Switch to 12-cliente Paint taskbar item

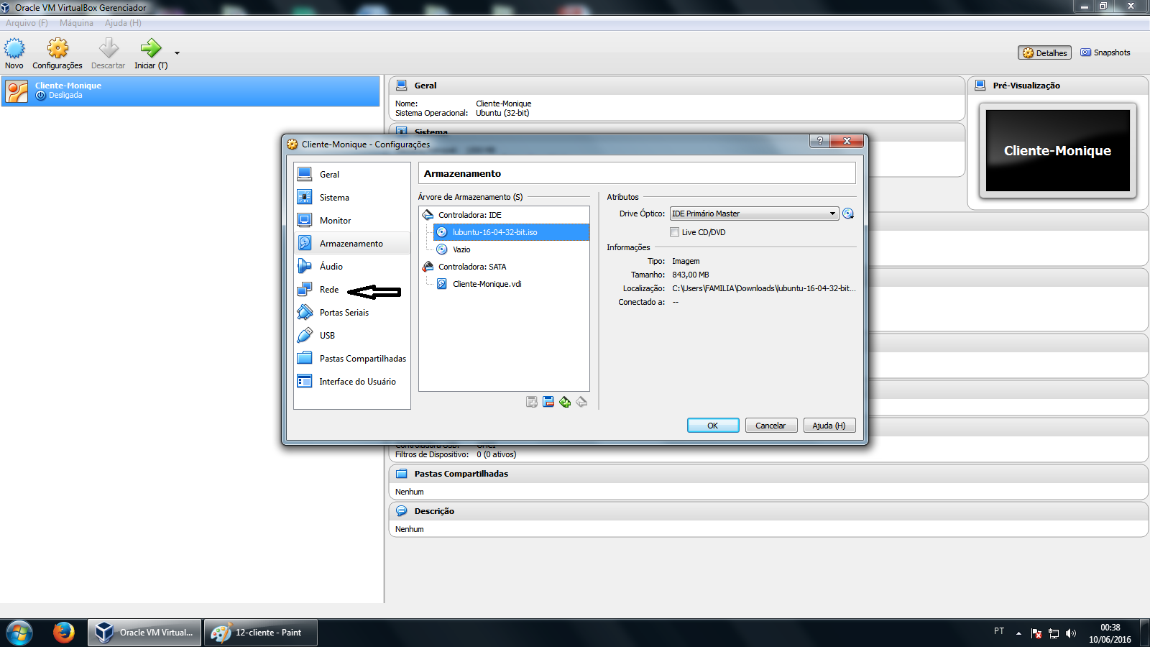(x=260, y=633)
